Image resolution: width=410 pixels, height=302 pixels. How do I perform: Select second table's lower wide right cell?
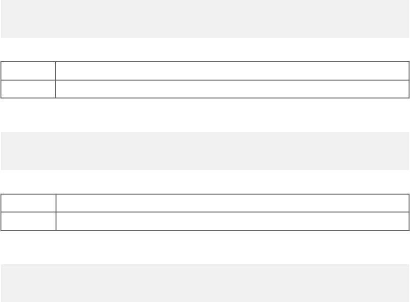click(233, 221)
